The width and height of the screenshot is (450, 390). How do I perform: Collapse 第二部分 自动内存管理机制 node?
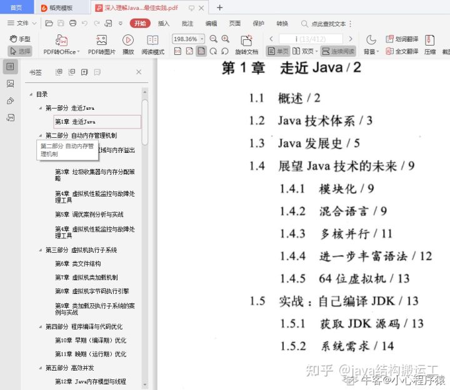(41, 135)
